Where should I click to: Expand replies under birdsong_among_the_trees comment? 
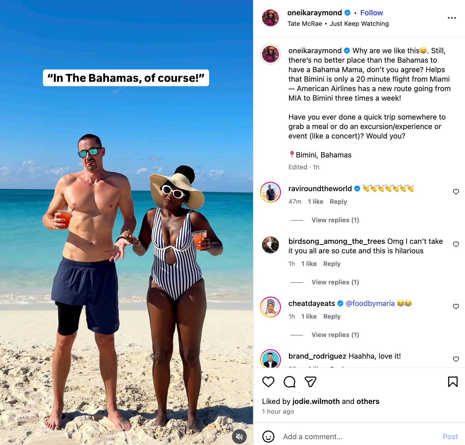click(x=335, y=282)
